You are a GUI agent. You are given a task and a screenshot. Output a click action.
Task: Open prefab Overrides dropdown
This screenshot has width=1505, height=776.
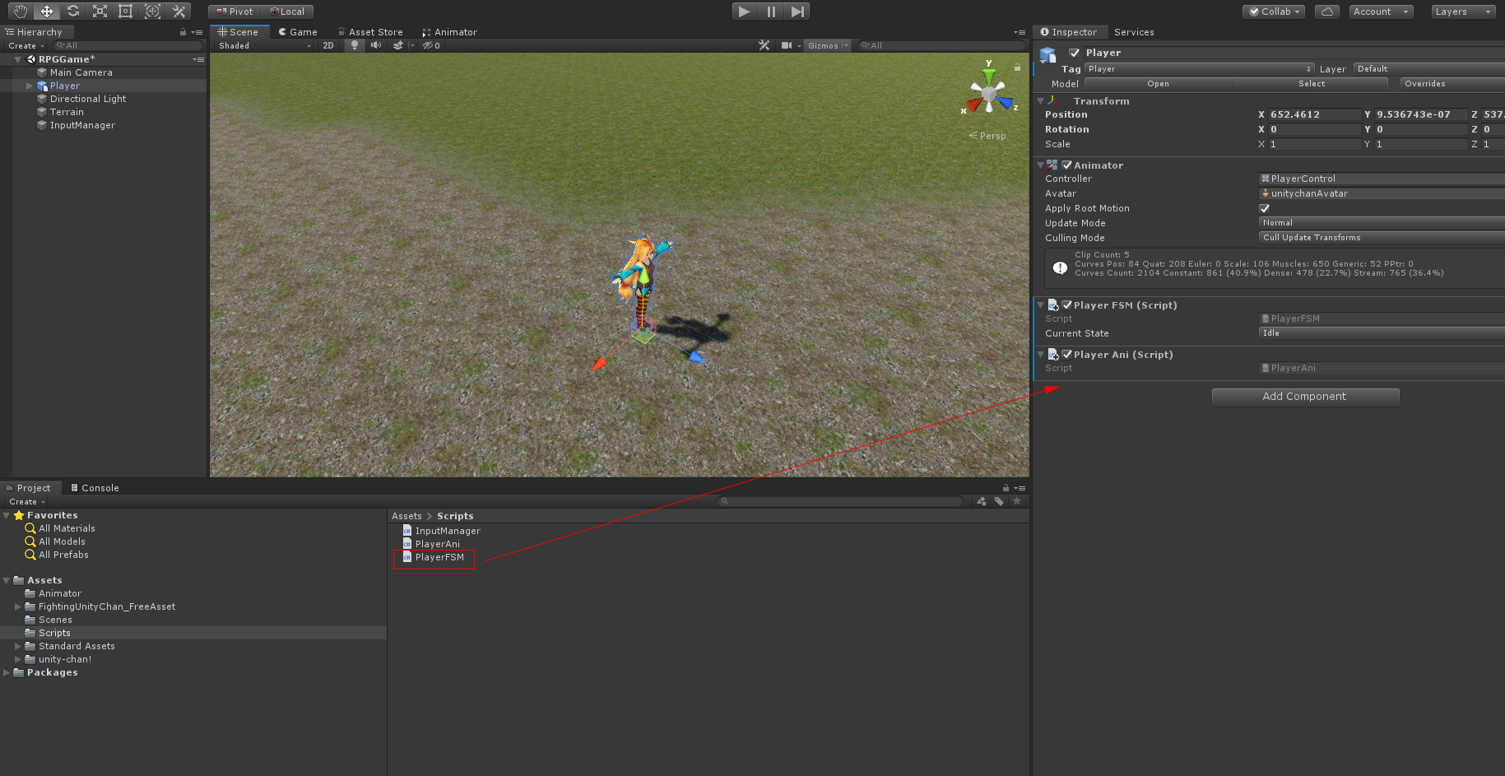click(x=1452, y=84)
